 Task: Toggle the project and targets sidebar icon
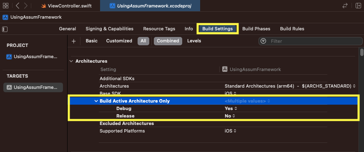point(5,29)
